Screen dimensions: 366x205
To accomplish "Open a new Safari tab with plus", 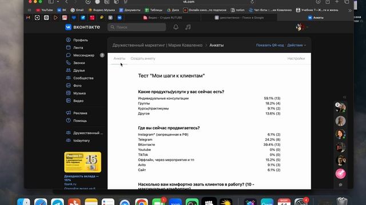I will click(337, 2).
